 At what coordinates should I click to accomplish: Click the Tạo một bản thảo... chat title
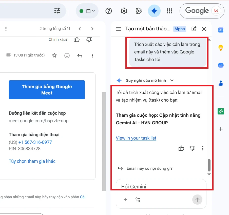[148, 29]
